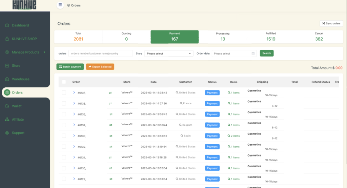Click the Batch payment button
This screenshot has width=347, height=188.
point(70,67)
